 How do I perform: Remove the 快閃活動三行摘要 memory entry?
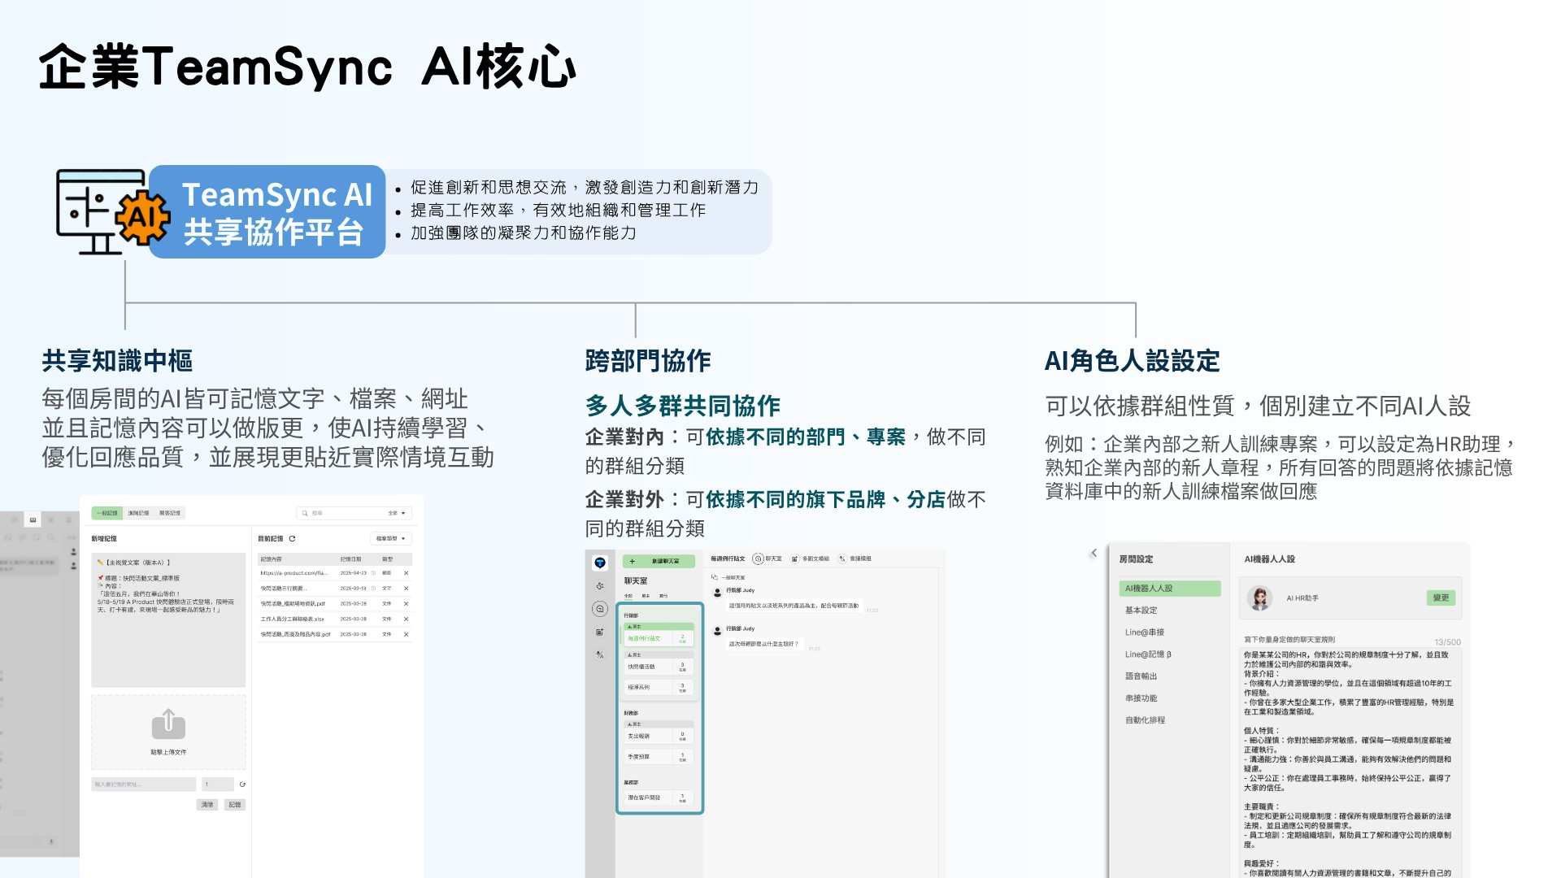(x=406, y=589)
